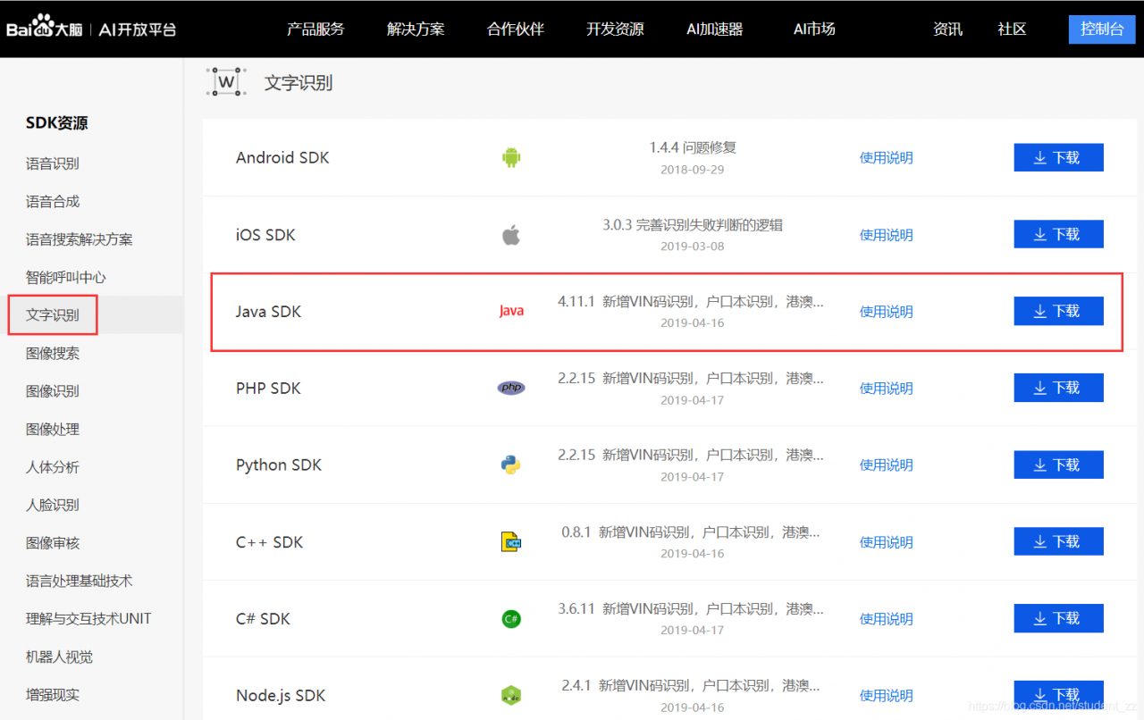This screenshot has width=1144, height=720.
Task: Click the Node.js SDK row title
Action: pos(281,696)
